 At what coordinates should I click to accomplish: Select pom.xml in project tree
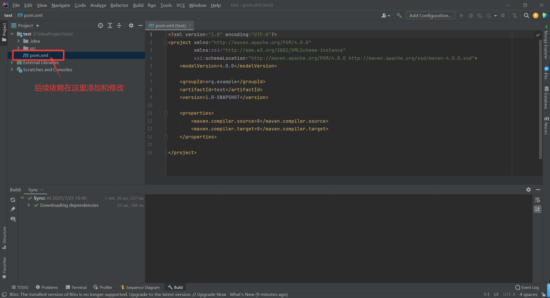point(39,55)
